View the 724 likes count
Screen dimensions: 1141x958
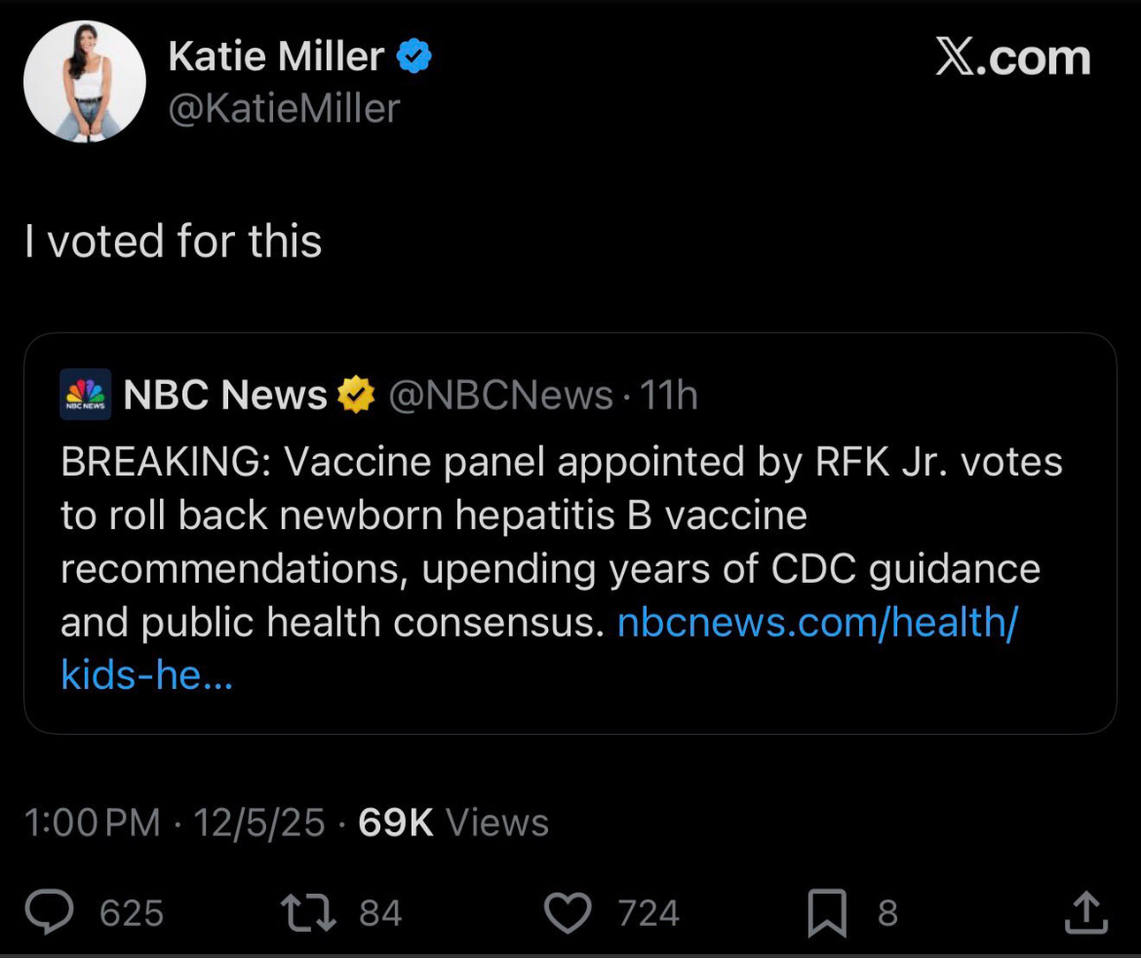click(x=649, y=913)
